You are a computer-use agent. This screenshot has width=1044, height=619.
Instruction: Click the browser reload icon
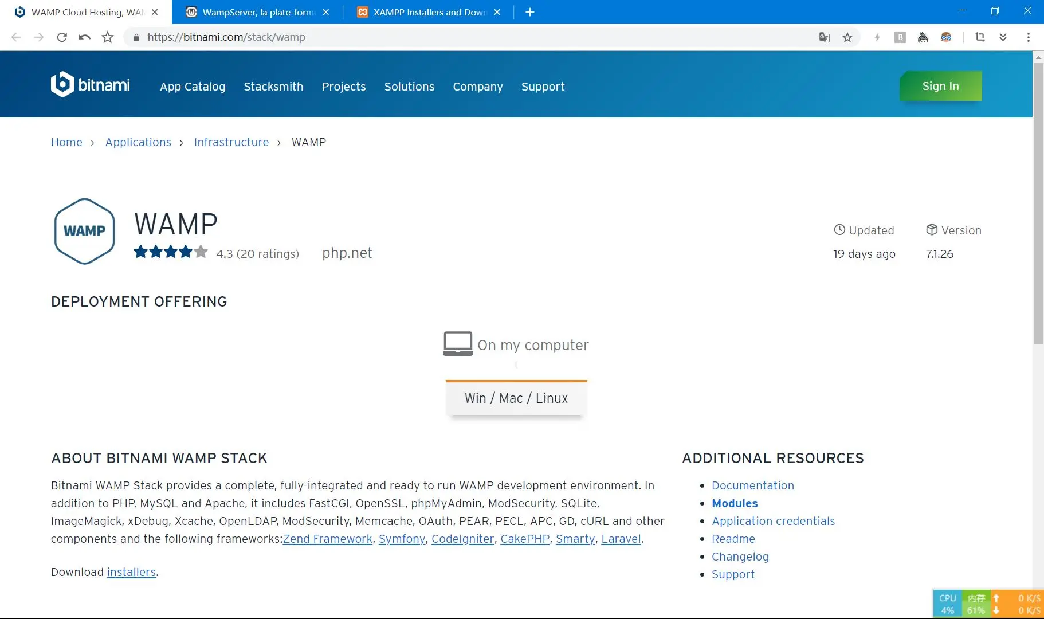(62, 37)
